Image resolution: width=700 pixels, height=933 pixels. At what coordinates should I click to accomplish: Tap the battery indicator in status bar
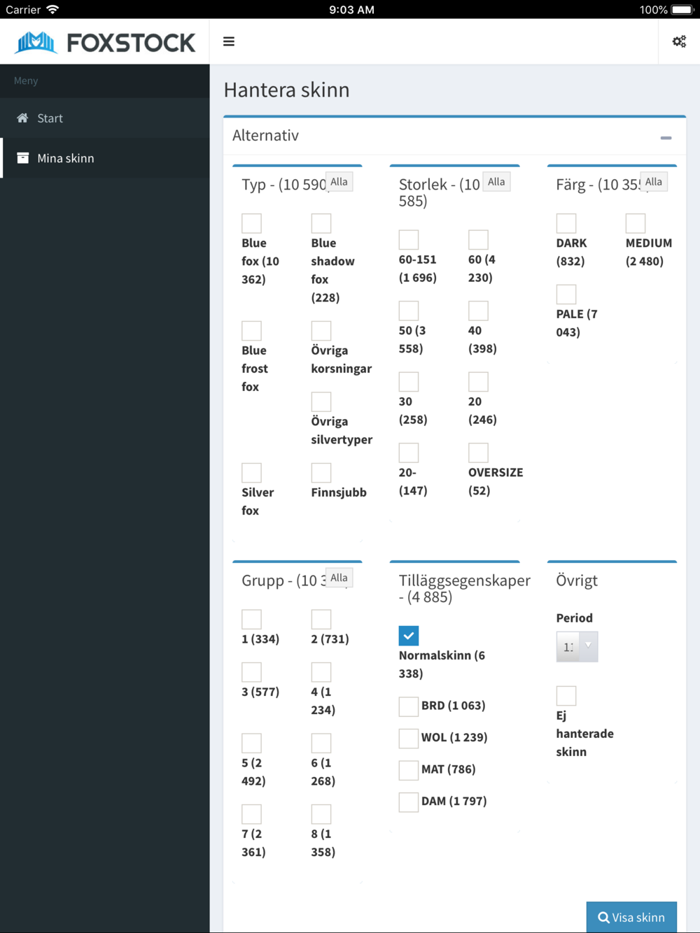coord(681,10)
